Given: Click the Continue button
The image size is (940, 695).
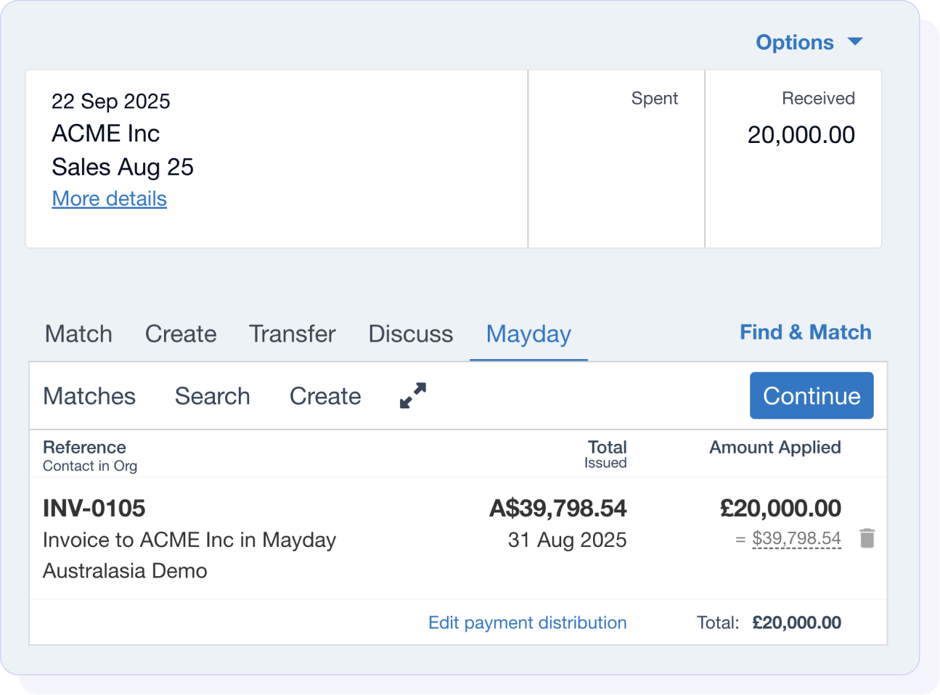Looking at the screenshot, I should [x=812, y=395].
